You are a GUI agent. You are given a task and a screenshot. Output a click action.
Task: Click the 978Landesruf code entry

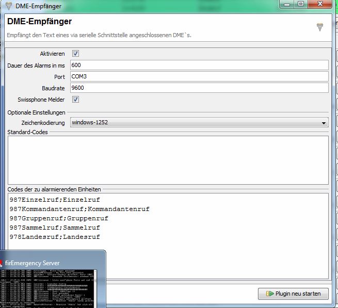click(x=55, y=237)
